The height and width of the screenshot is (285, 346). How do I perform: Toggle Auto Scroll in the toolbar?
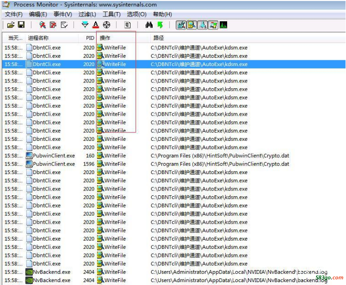click(x=53, y=25)
